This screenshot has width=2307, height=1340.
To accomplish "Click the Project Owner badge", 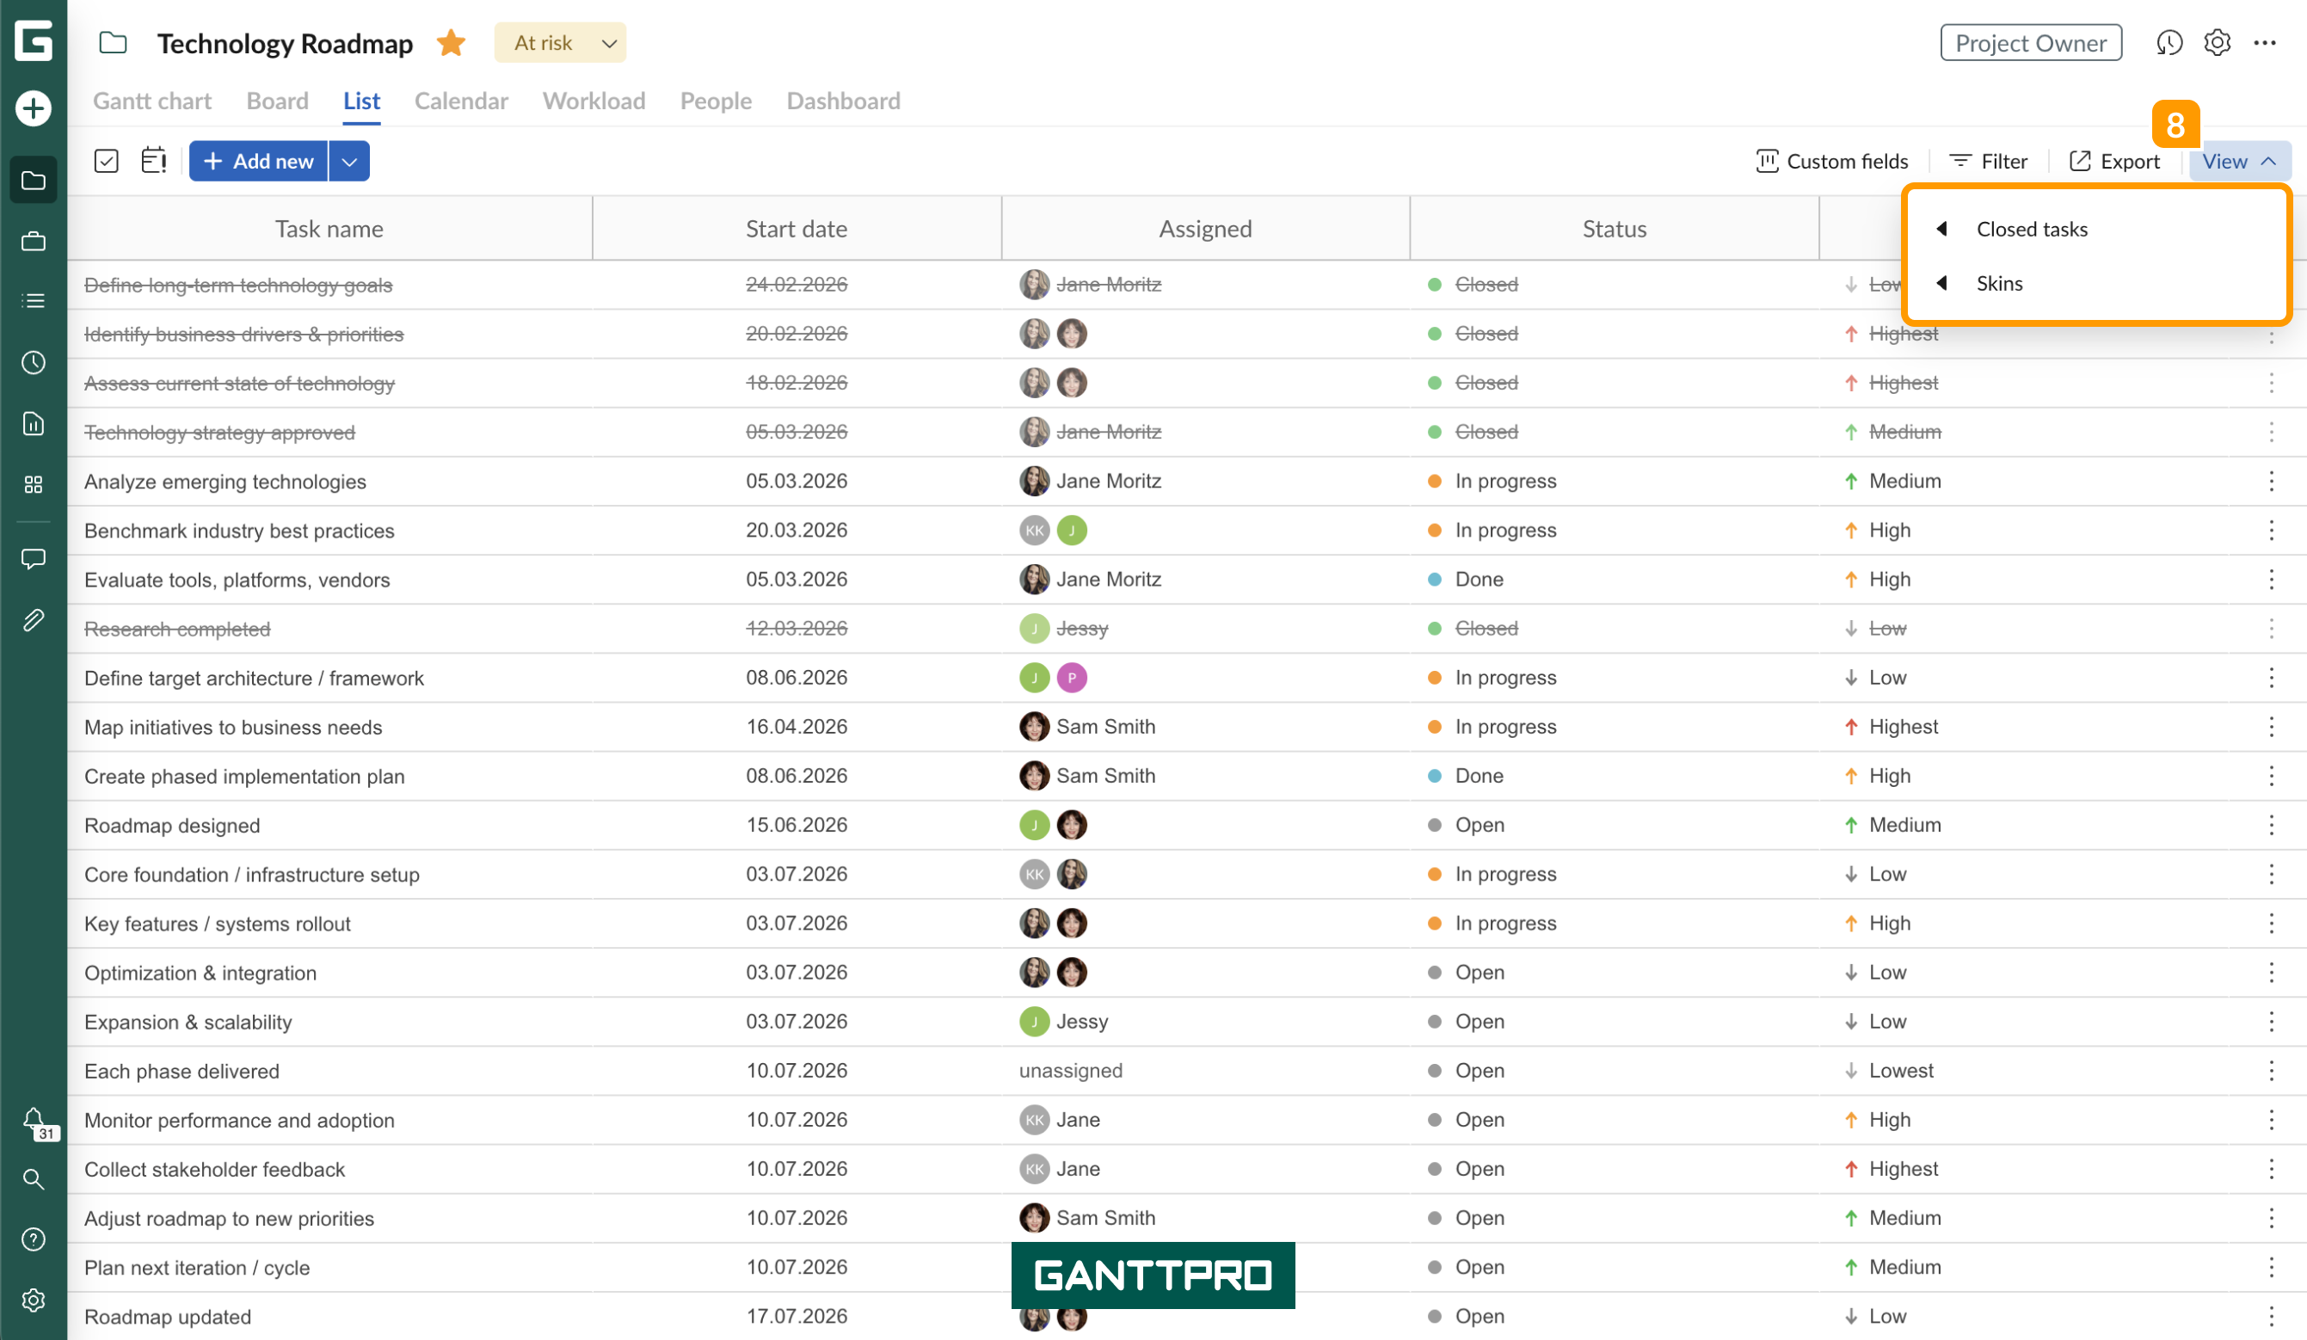I will (x=2031, y=43).
